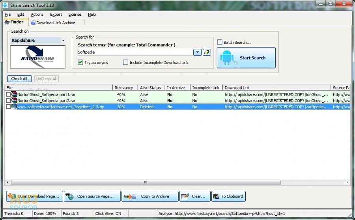
Task: Sort by the In Archive column header
Action: [177, 88]
